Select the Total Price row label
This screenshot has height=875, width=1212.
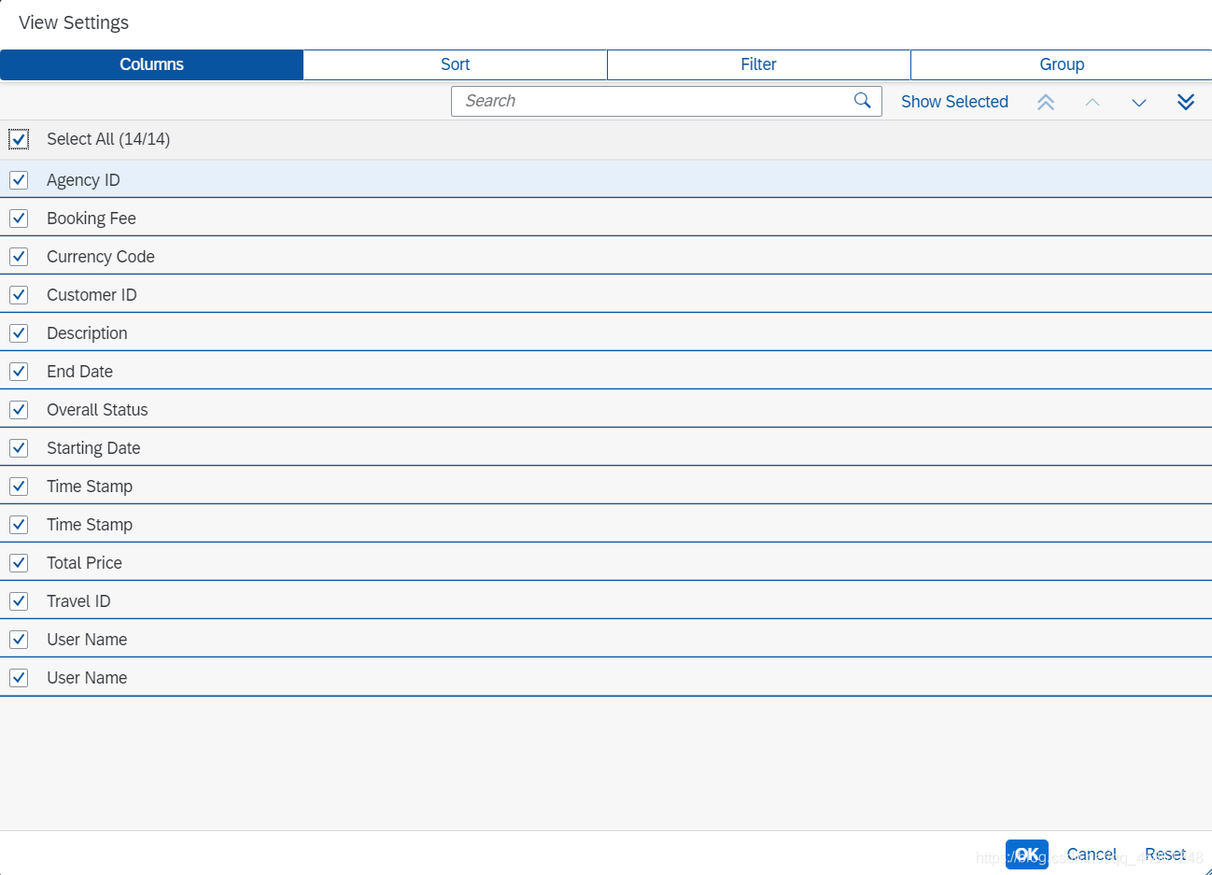pyautogui.click(x=84, y=563)
